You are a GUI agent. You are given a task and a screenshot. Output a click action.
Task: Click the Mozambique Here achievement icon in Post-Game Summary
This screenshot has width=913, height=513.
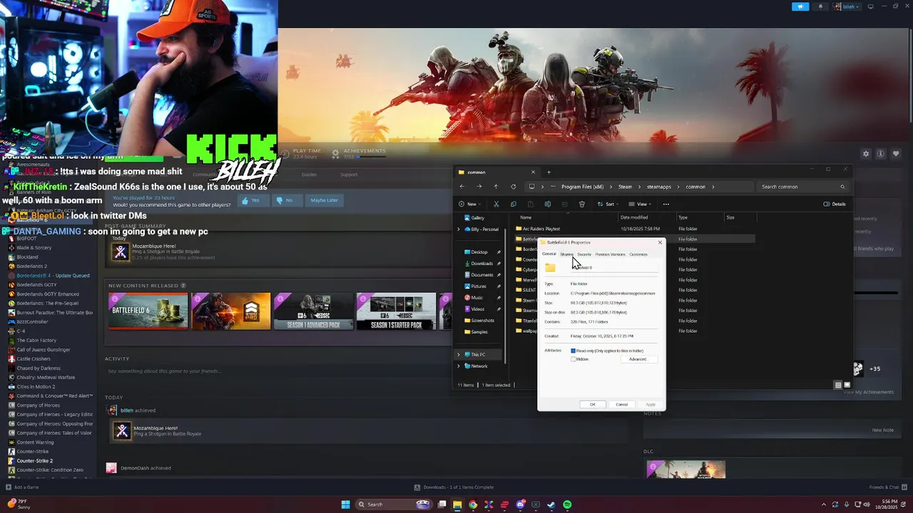click(121, 251)
